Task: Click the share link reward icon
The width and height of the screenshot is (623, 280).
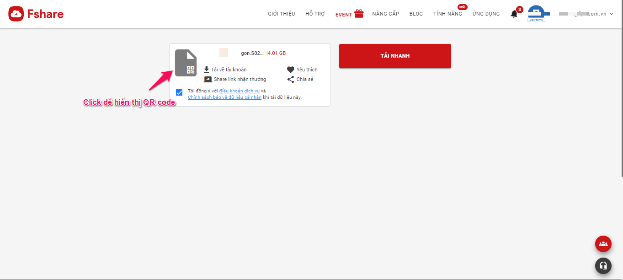Action: (x=208, y=79)
